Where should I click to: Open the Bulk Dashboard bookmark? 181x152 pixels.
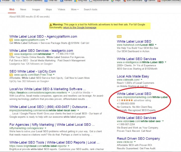(132, 1)
